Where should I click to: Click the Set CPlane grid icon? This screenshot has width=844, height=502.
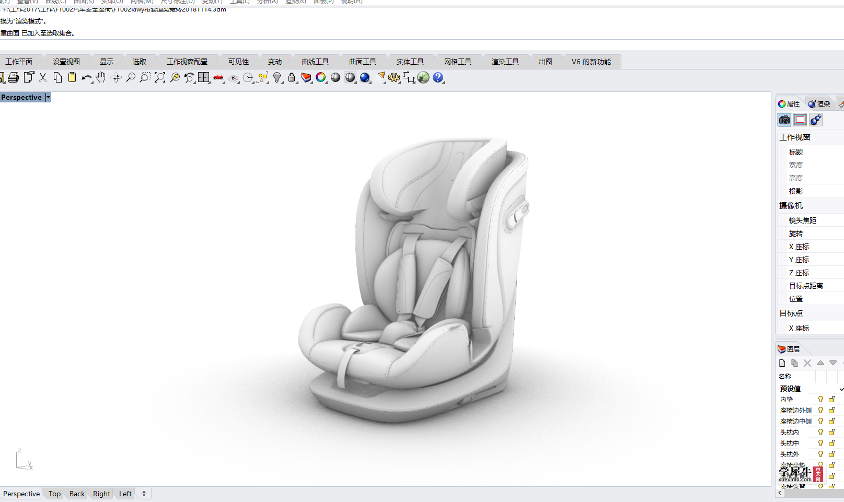[234, 78]
